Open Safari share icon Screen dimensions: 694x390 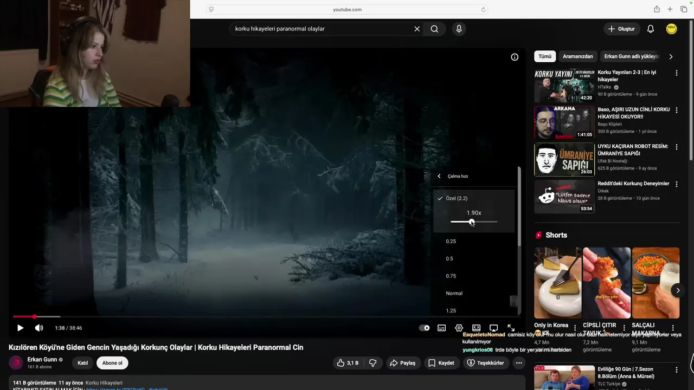pyautogui.click(x=657, y=9)
